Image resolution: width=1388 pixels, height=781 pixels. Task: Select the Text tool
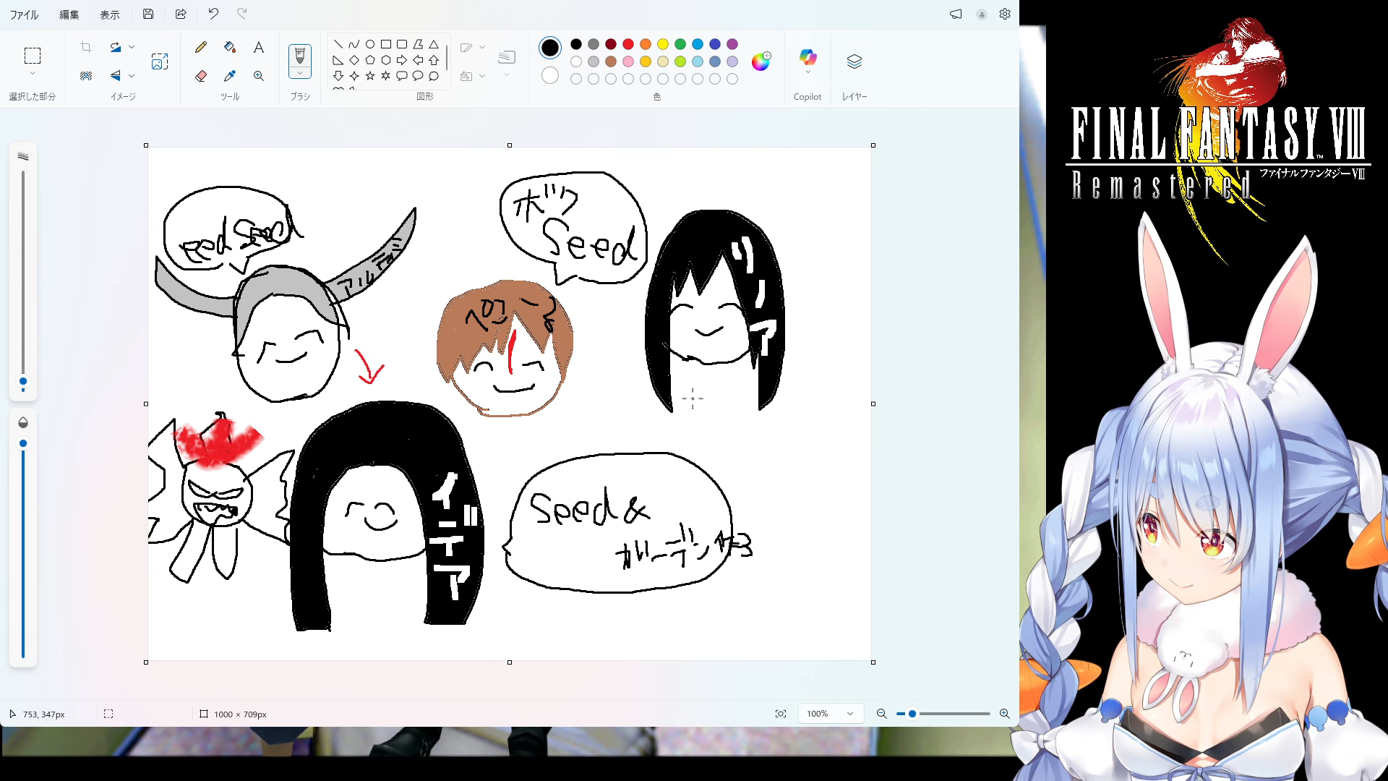tap(258, 48)
